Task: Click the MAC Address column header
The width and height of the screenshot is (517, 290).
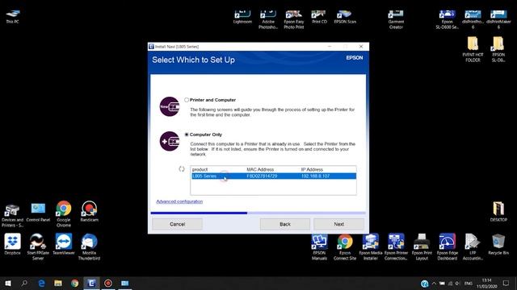Action: coord(260,170)
